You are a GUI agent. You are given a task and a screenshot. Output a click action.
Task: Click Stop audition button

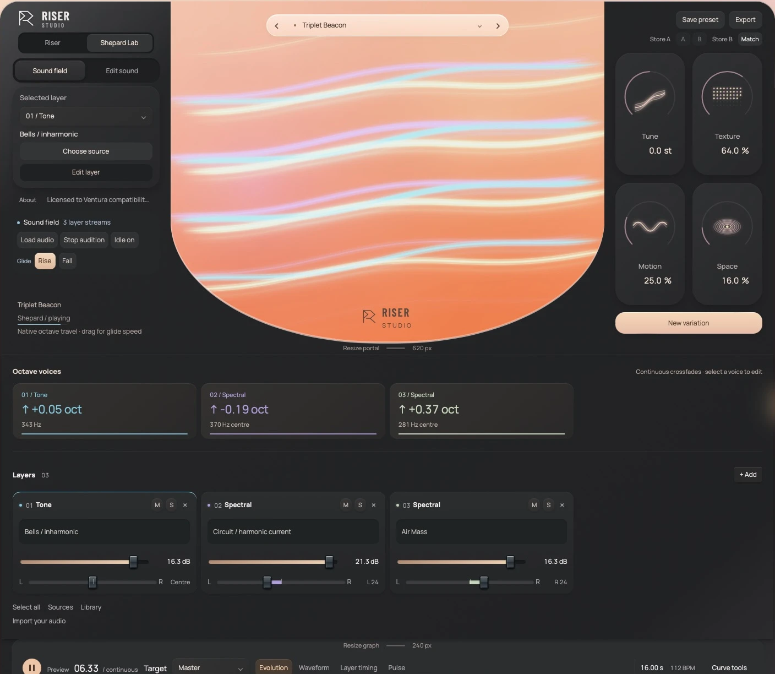tap(84, 240)
